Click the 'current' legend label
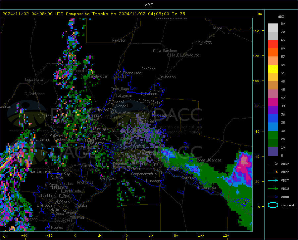Image resolution: width=298 pixels, height=240 pixels. (x=288, y=205)
